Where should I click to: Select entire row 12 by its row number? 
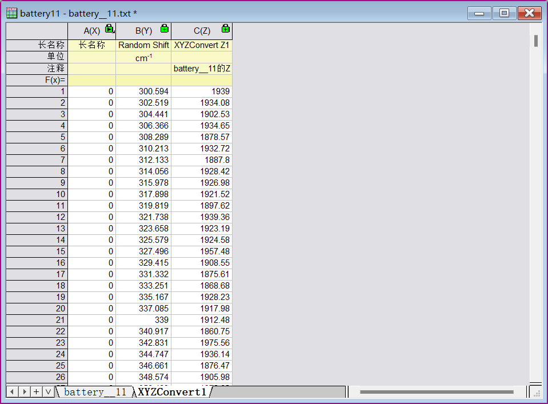click(37, 217)
